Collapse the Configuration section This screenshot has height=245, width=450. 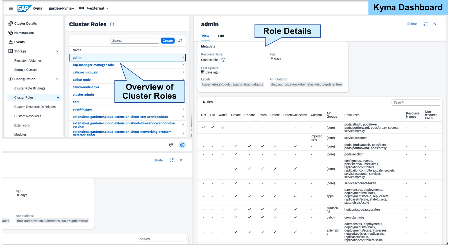(57, 79)
